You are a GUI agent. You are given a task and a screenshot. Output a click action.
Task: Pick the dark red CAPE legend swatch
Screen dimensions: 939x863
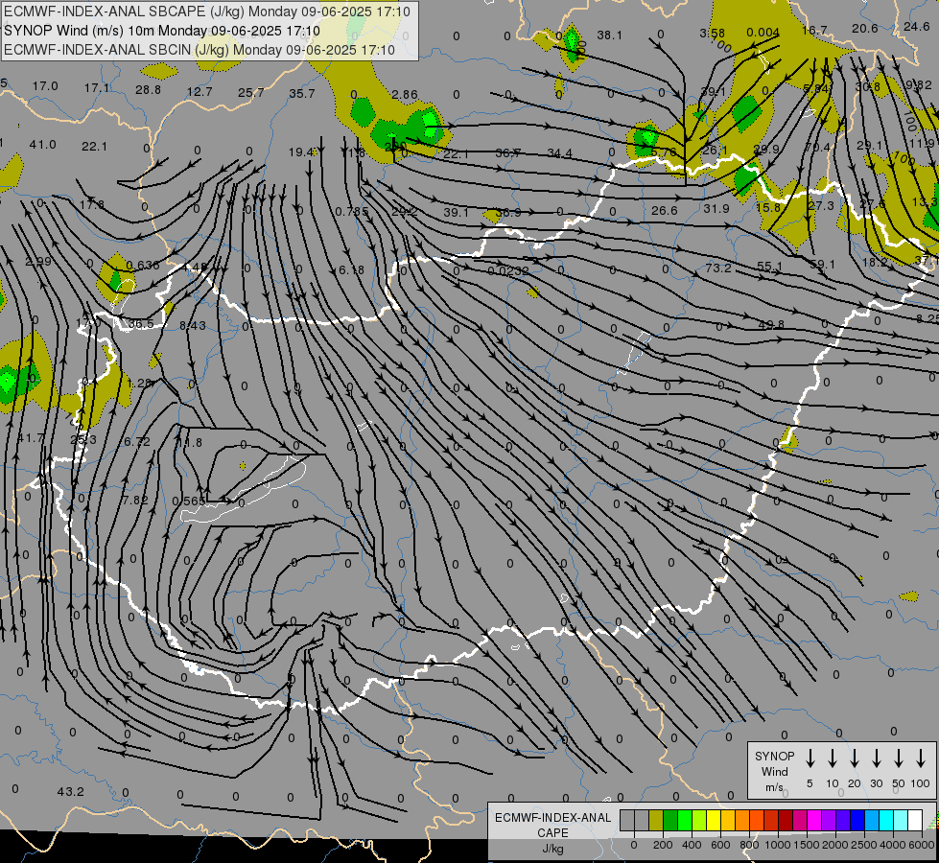click(x=786, y=821)
